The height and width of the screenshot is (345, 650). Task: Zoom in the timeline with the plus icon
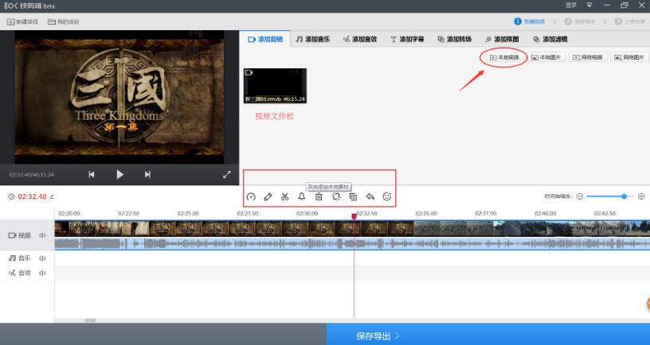[641, 196]
